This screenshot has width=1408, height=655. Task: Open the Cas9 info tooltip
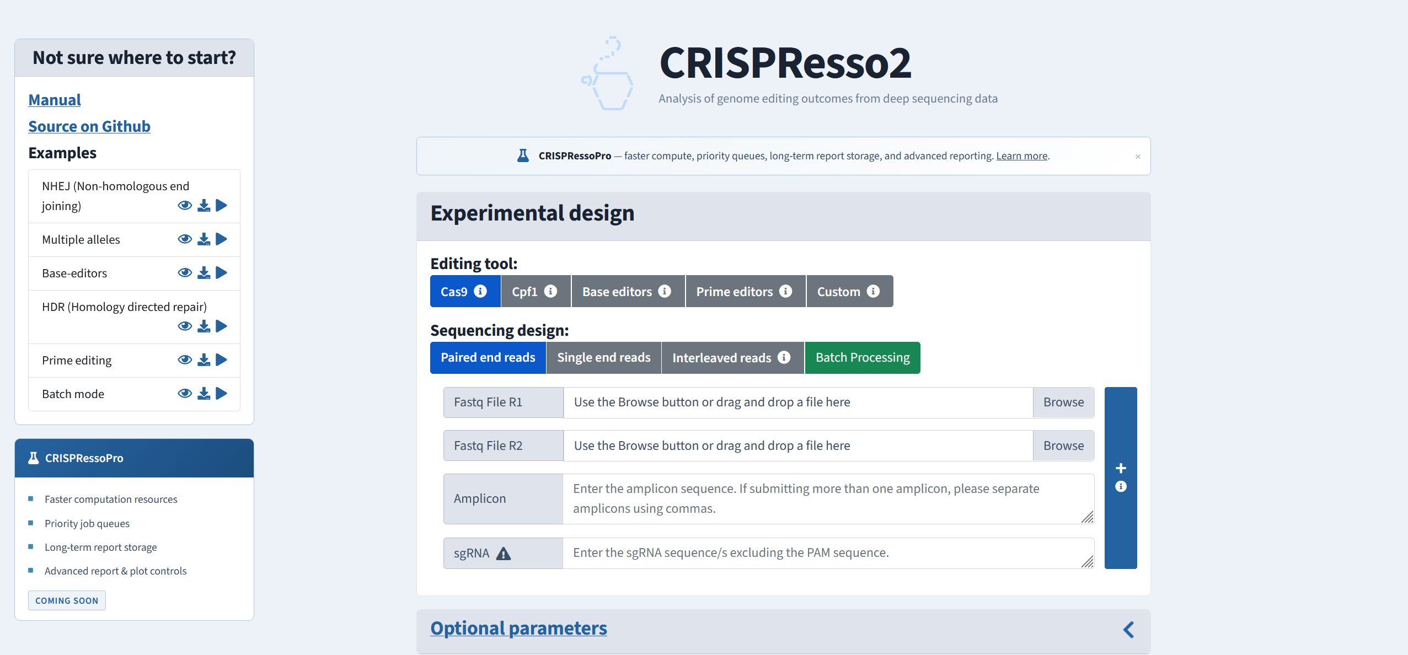click(x=479, y=291)
